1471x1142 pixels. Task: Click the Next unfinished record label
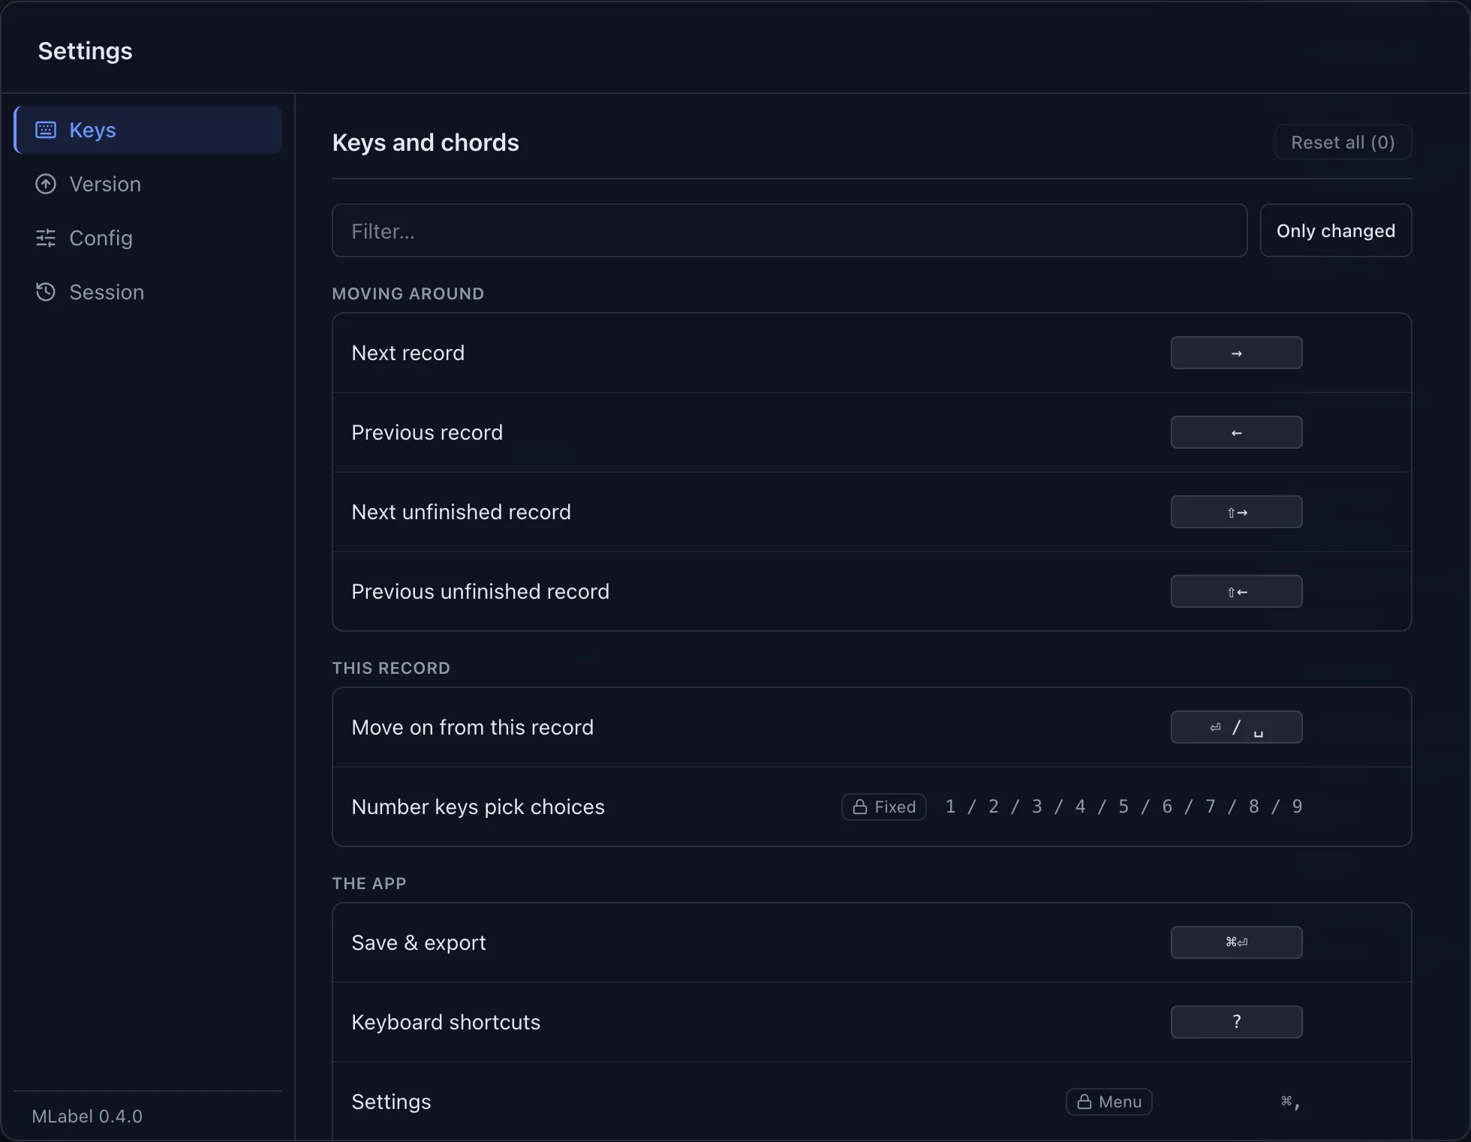(x=461, y=512)
